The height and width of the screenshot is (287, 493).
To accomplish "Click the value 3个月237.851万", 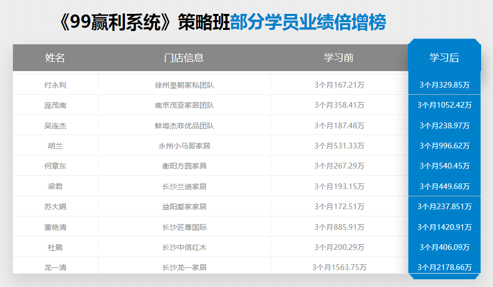I will tap(444, 207).
